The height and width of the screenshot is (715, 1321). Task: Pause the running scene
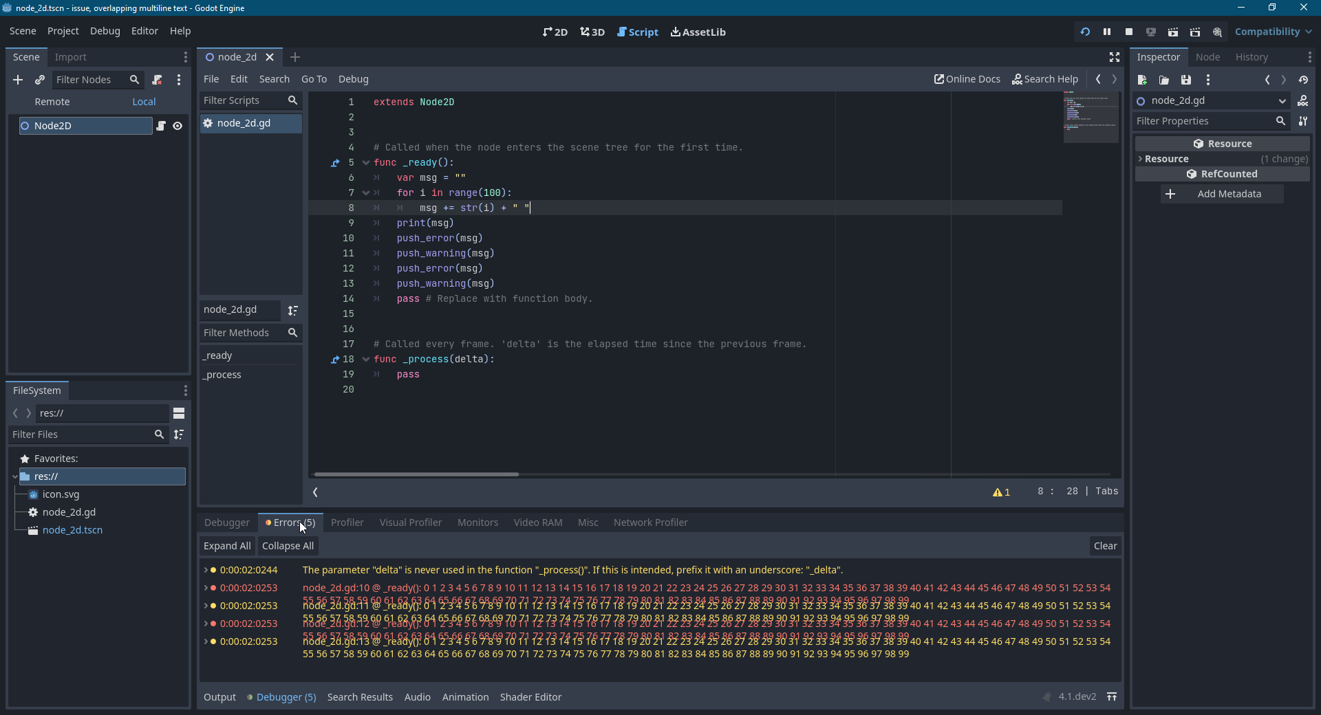[1107, 32]
